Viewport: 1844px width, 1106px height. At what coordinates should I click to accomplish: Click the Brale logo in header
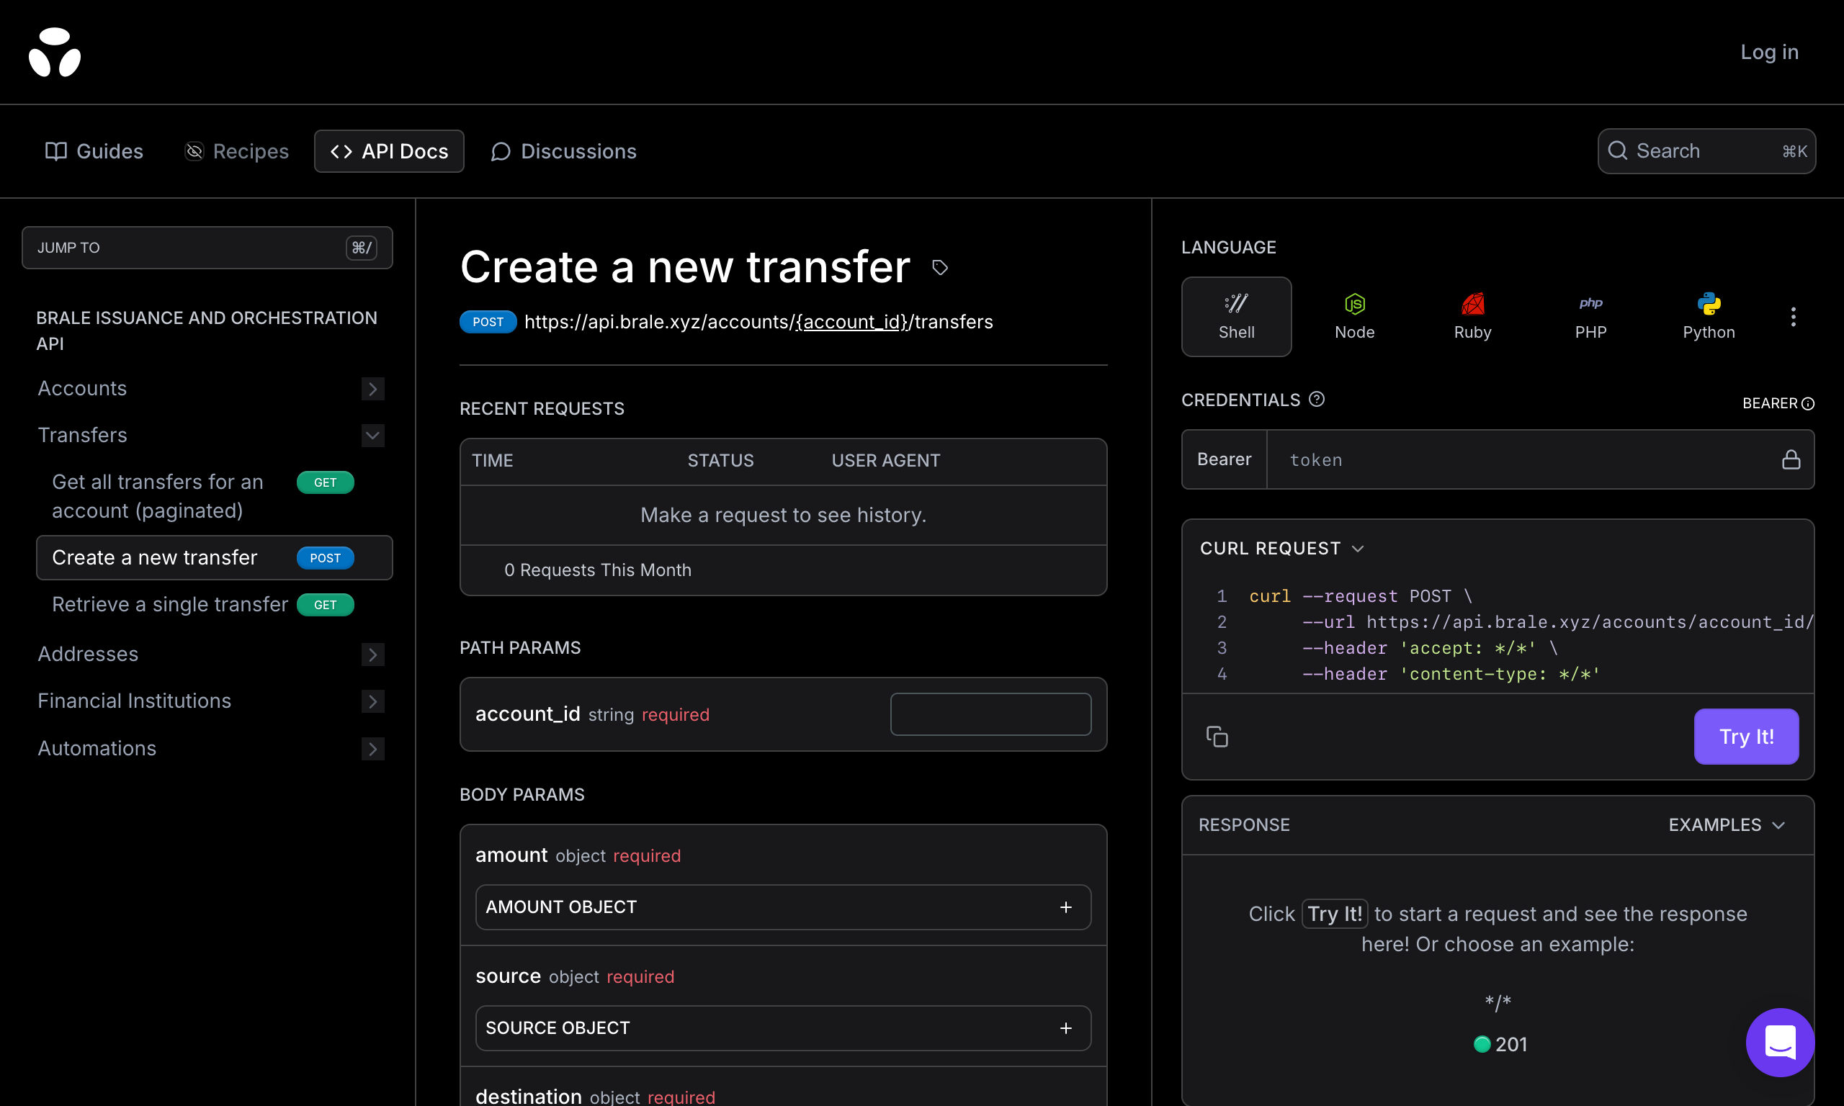click(55, 52)
